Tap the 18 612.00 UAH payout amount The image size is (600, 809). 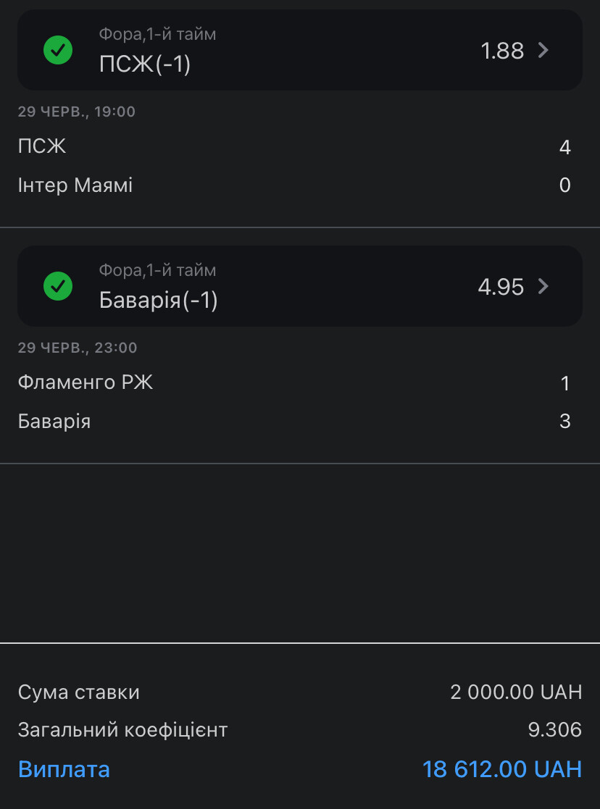(x=502, y=769)
